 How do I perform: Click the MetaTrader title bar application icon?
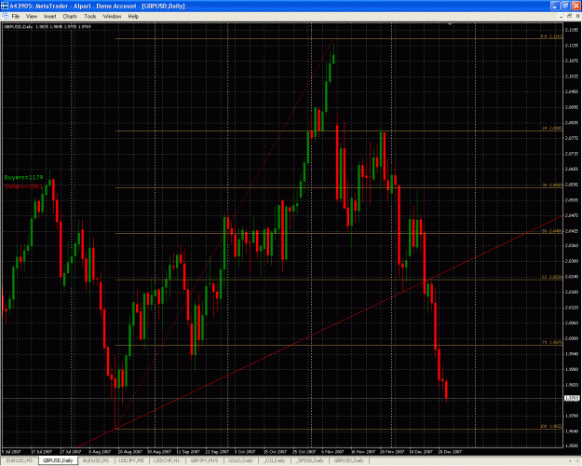pyautogui.click(x=5, y=6)
